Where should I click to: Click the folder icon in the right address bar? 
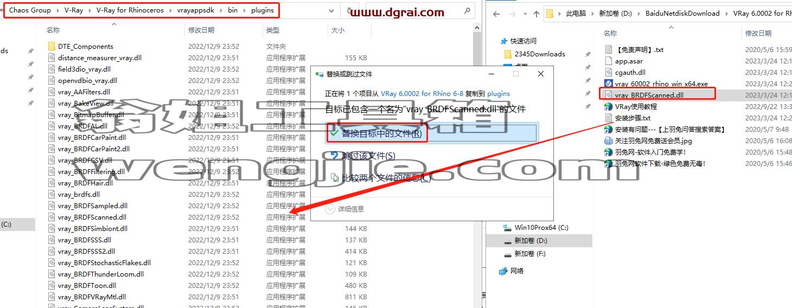(550, 14)
